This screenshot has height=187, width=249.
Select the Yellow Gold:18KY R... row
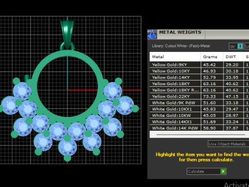click(x=199, y=90)
